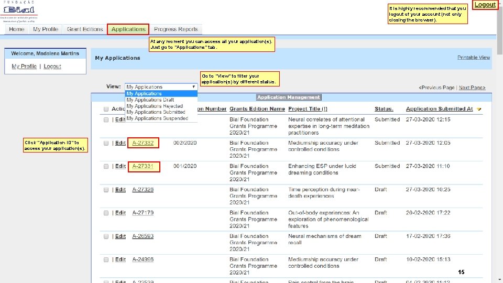
Task: Click 'Neural mechanisms of dream recall' title
Action: point(325,240)
